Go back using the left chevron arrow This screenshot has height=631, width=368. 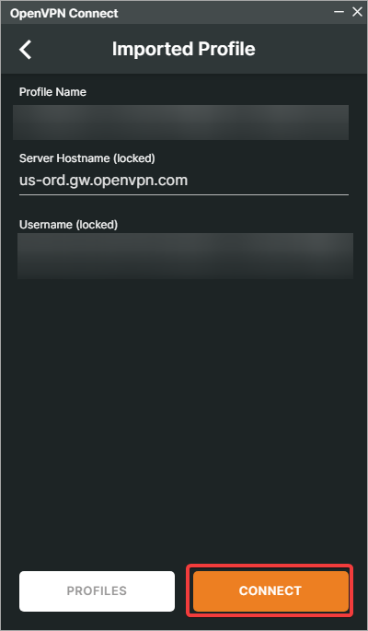tap(26, 50)
